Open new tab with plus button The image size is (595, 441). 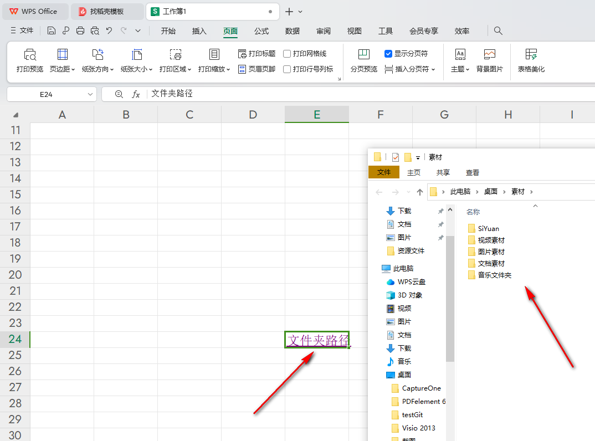289,12
